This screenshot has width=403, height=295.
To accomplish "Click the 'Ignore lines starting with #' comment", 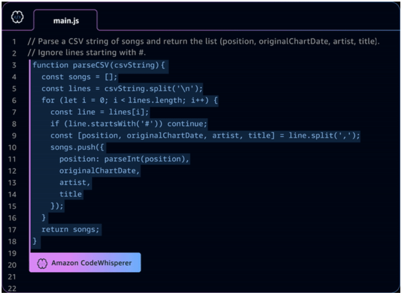I will pos(87,53).
